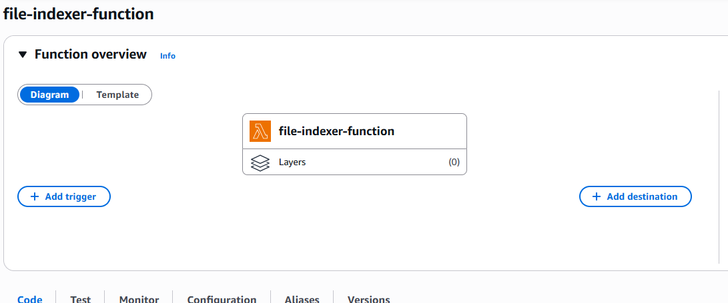Click the Function overview heading text
728x303 pixels.
click(x=91, y=55)
